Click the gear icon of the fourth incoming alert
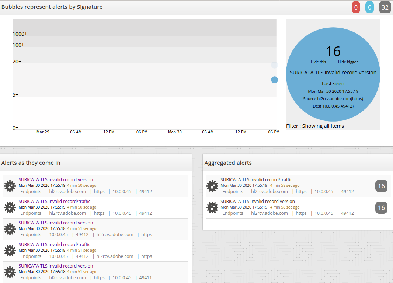Screen dimensions: 393x283 tap(10, 251)
